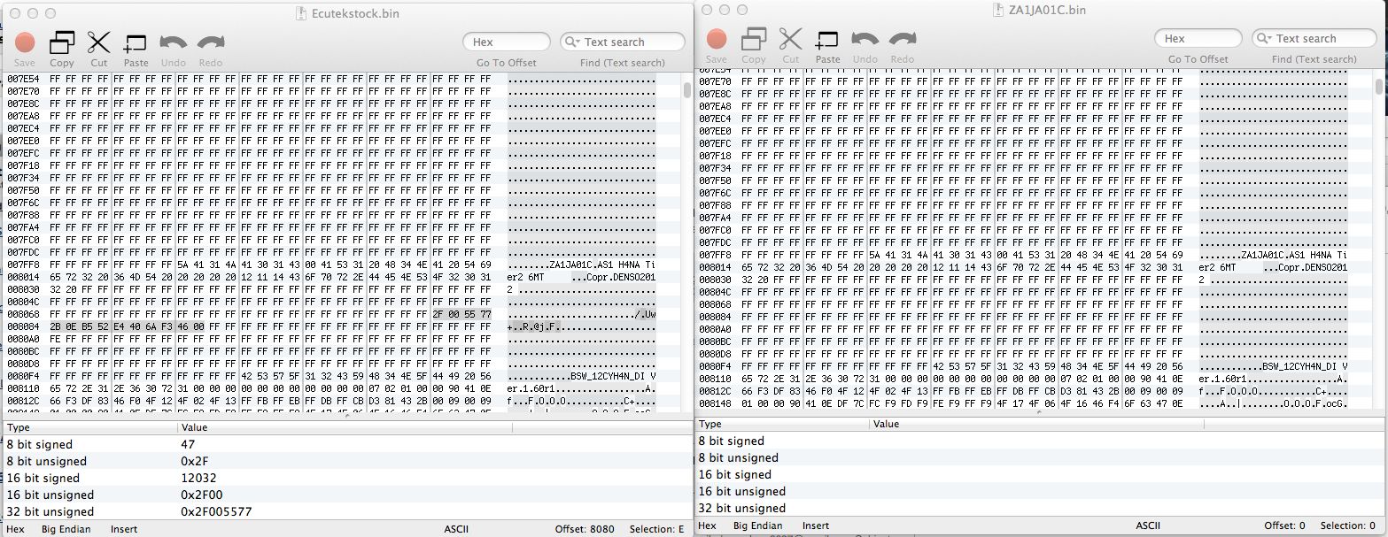
Task: Click the Cut scissors icon in Ecutekstock.bin toolbar
Action: click(98, 42)
